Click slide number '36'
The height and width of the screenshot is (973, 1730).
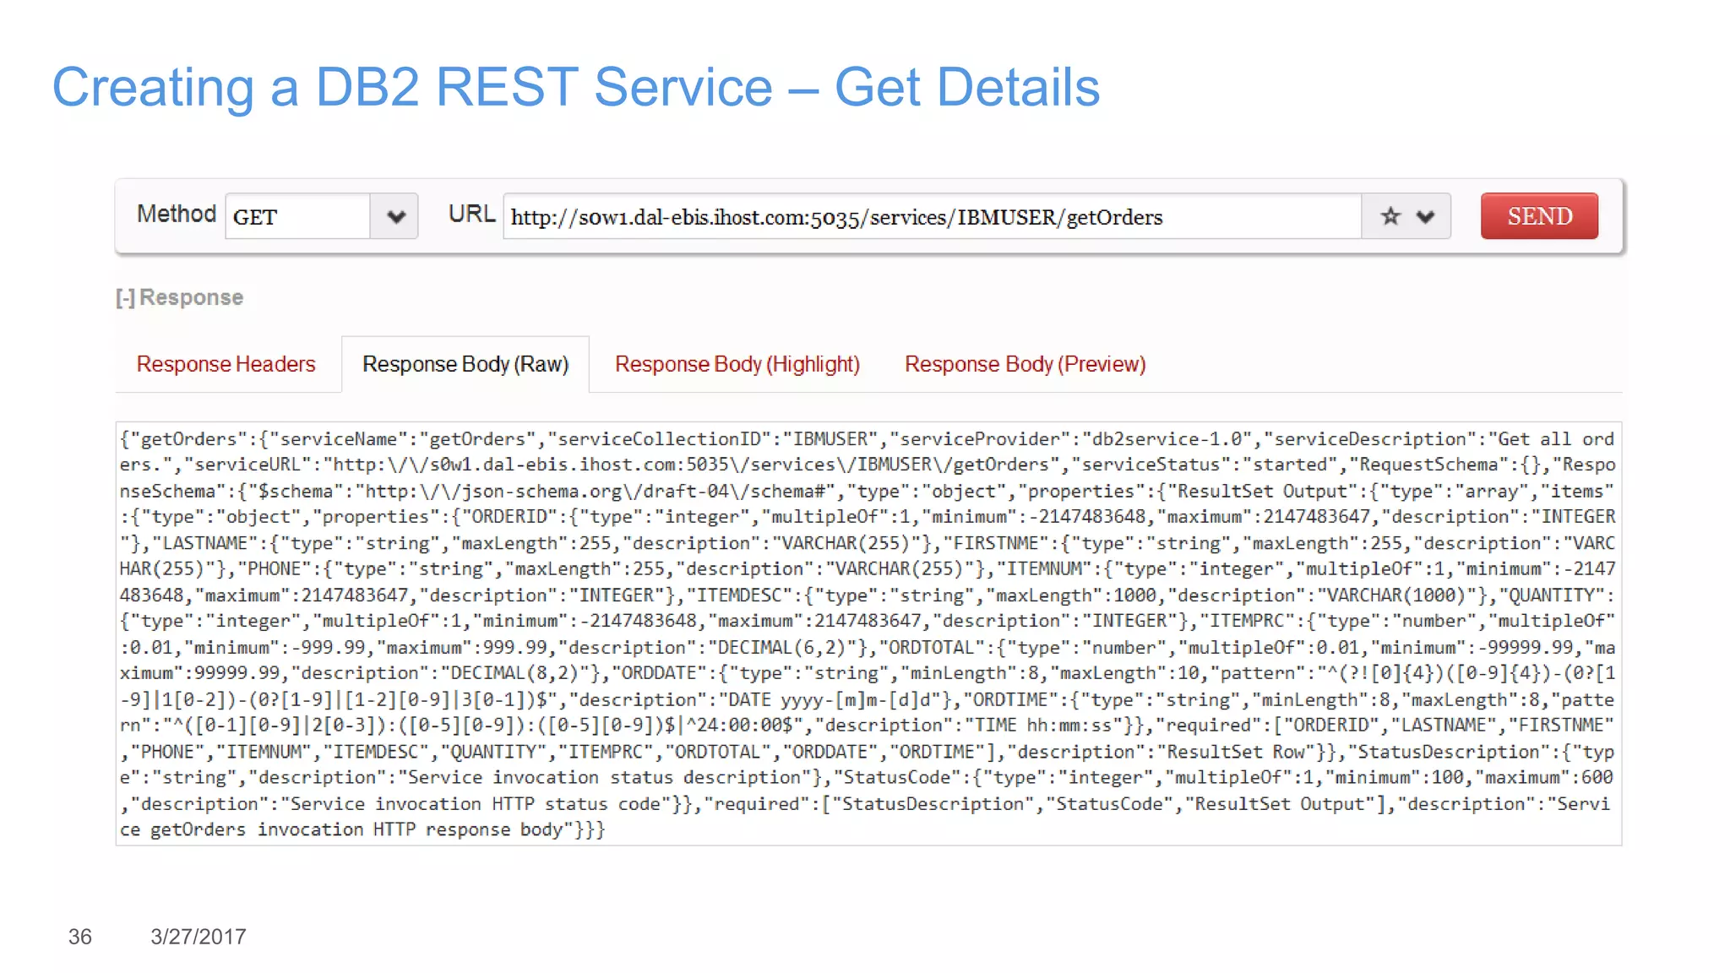tap(80, 937)
